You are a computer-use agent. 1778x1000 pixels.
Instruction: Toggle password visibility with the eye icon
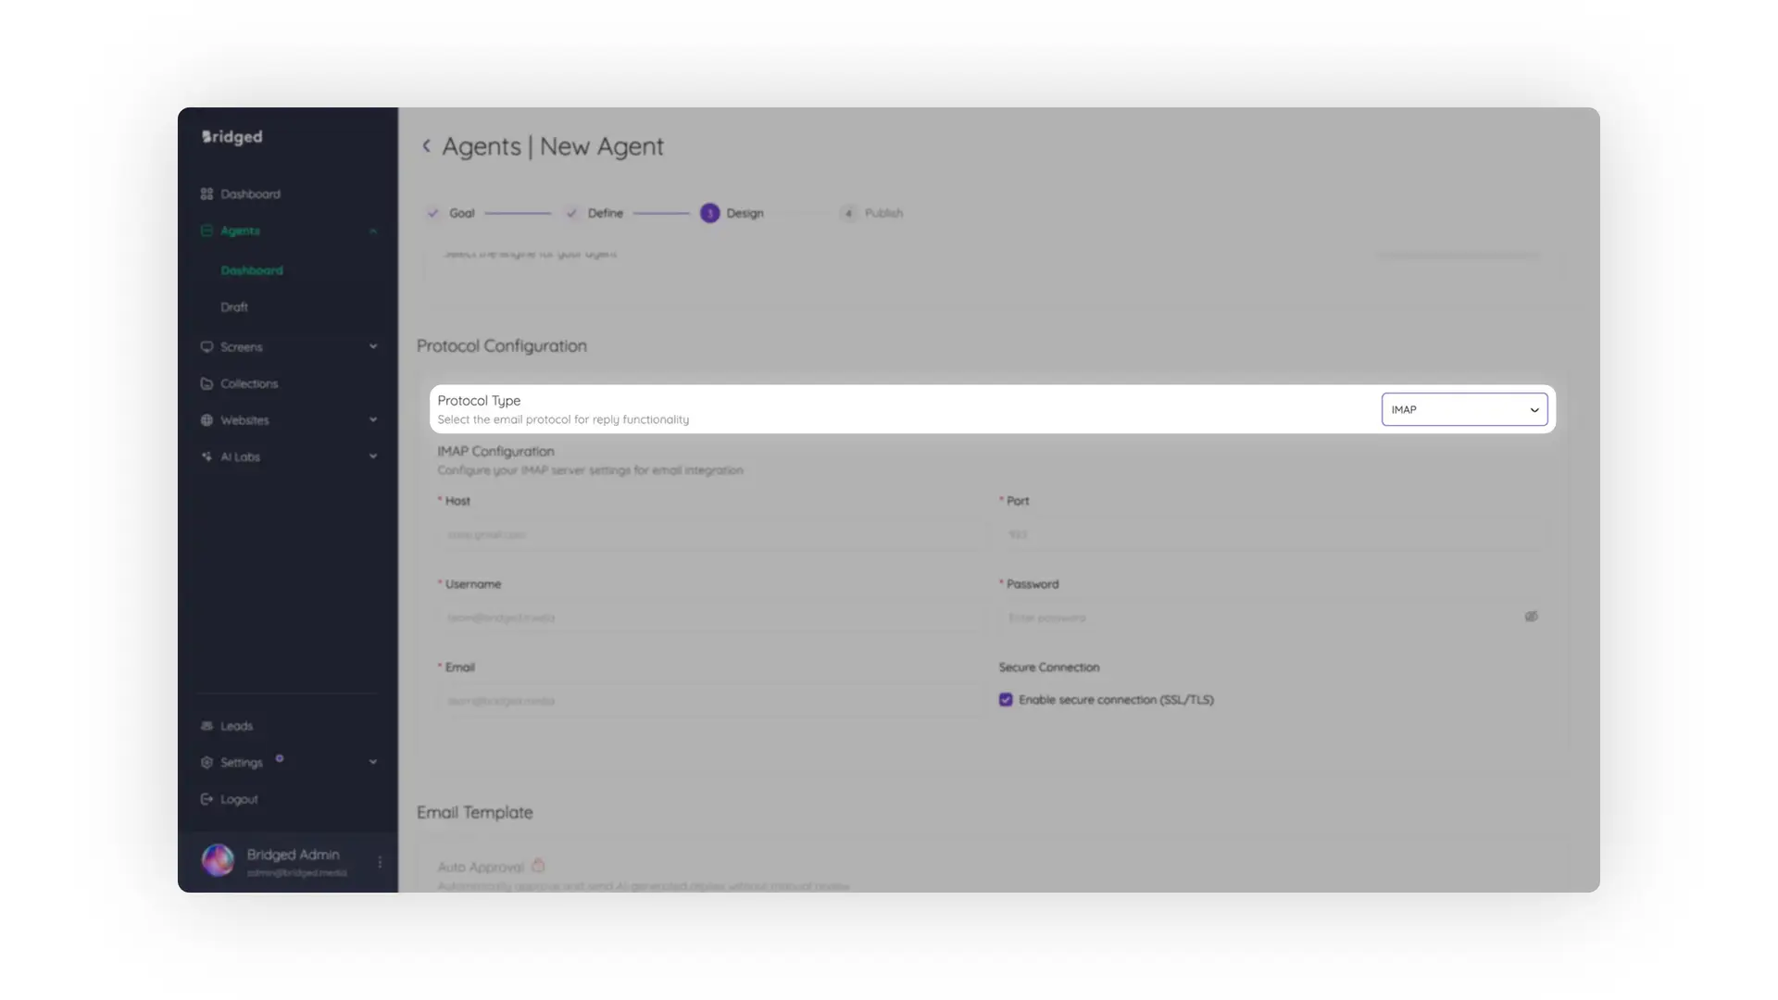click(x=1532, y=617)
